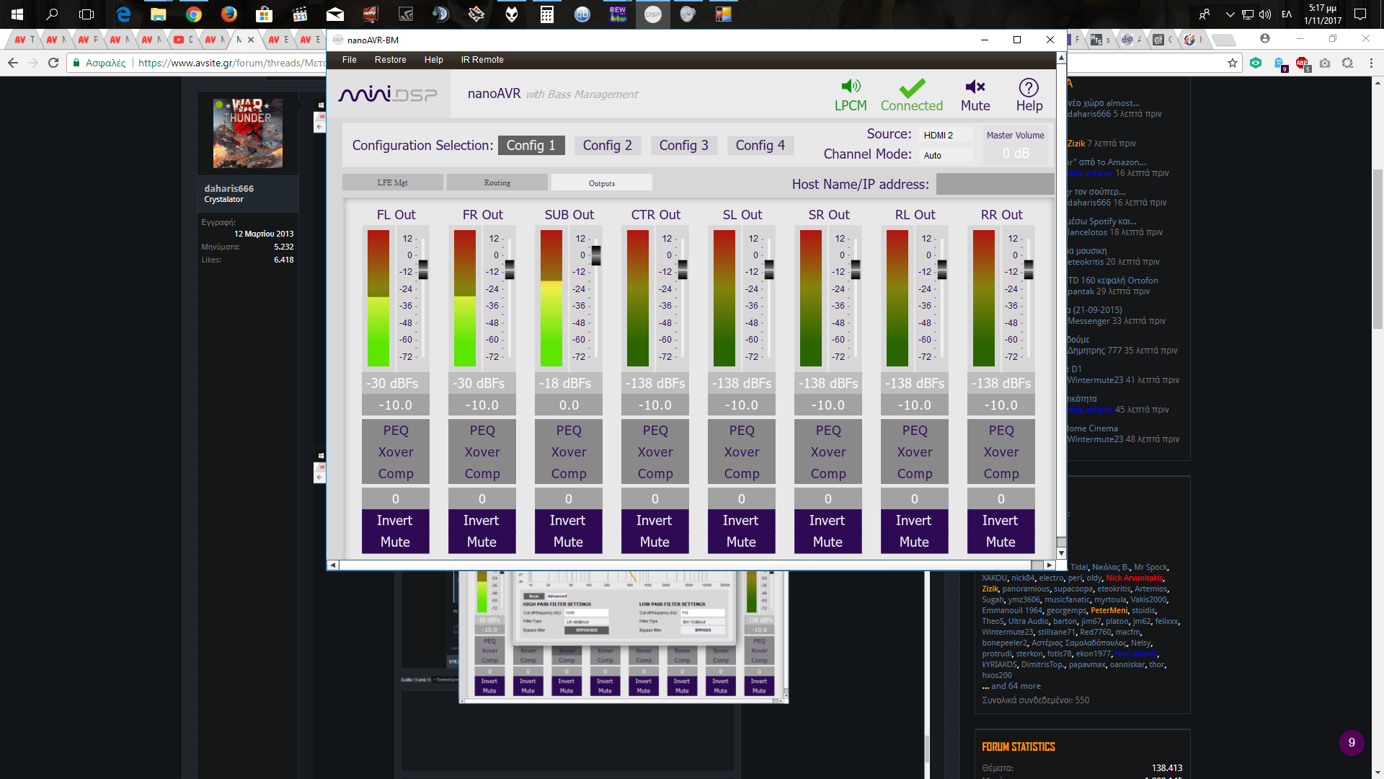Toggle Mute on the RR Out channel
The width and height of the screenshot is (1384, 779).
[x=1001, y=542]
